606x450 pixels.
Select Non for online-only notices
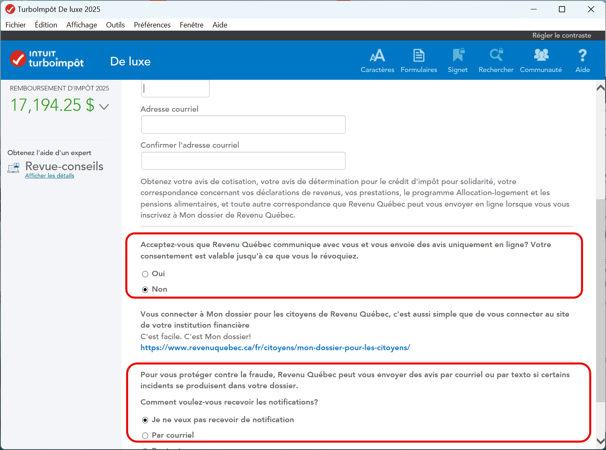pos(145,290)
